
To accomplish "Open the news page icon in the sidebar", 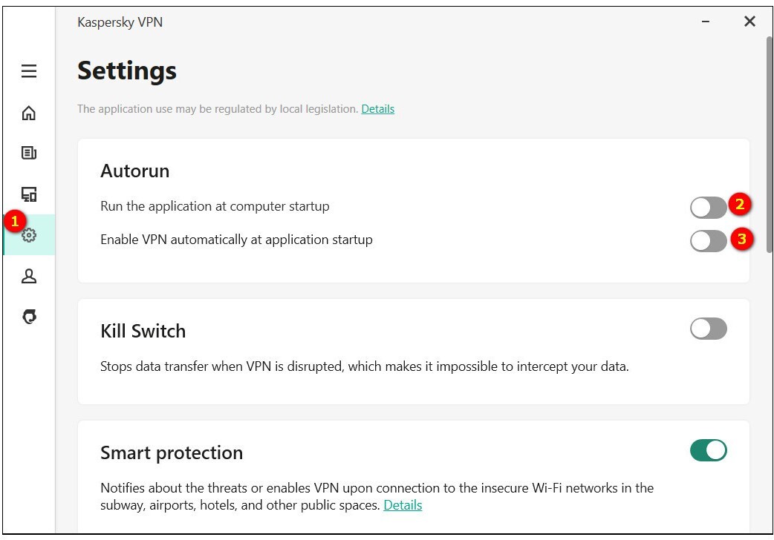I will coord(29,154).
